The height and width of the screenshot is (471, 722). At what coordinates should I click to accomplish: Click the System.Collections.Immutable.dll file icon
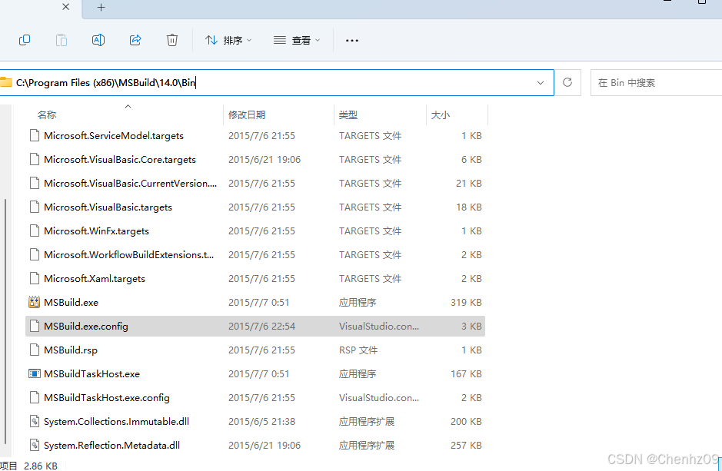[x=34, y=421]
